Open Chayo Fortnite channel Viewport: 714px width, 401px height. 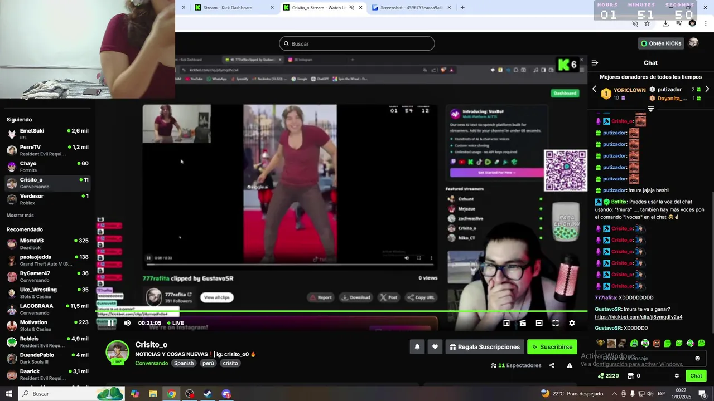pyautogui.click(x=47, y=167)
